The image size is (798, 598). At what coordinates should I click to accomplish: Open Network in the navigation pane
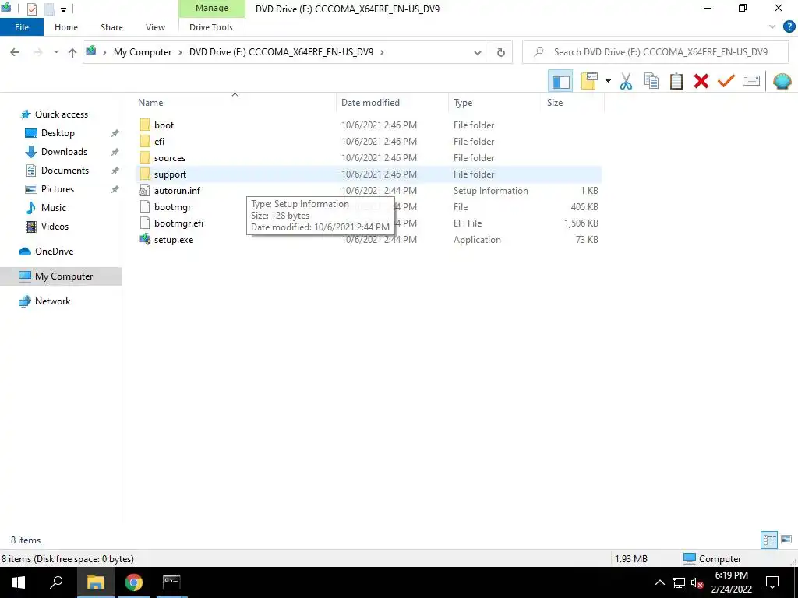pos(52,301)
